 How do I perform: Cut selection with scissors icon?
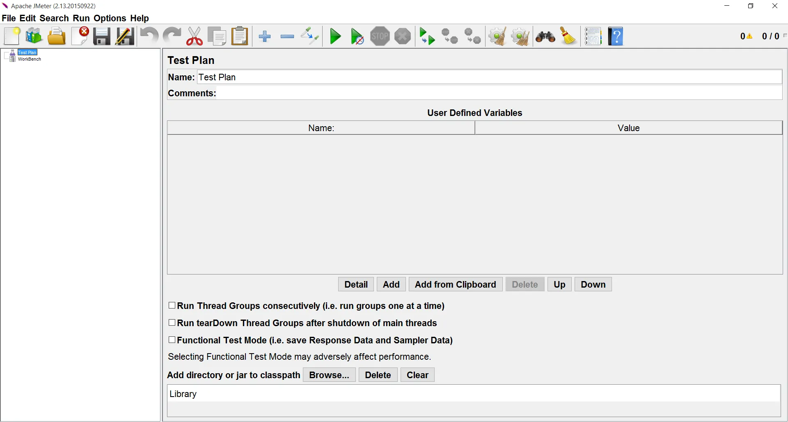tap(195, 36)
